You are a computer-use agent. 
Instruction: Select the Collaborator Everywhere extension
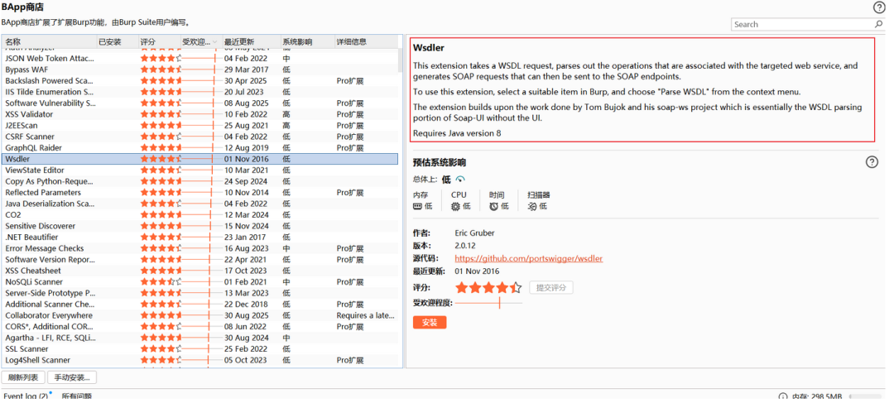pos(200,315)
